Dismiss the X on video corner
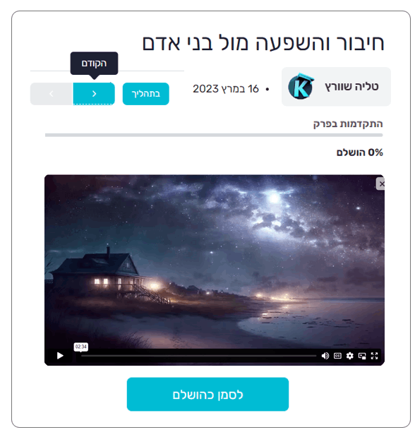This screenshot has width=415, height=437. point(381,184)
